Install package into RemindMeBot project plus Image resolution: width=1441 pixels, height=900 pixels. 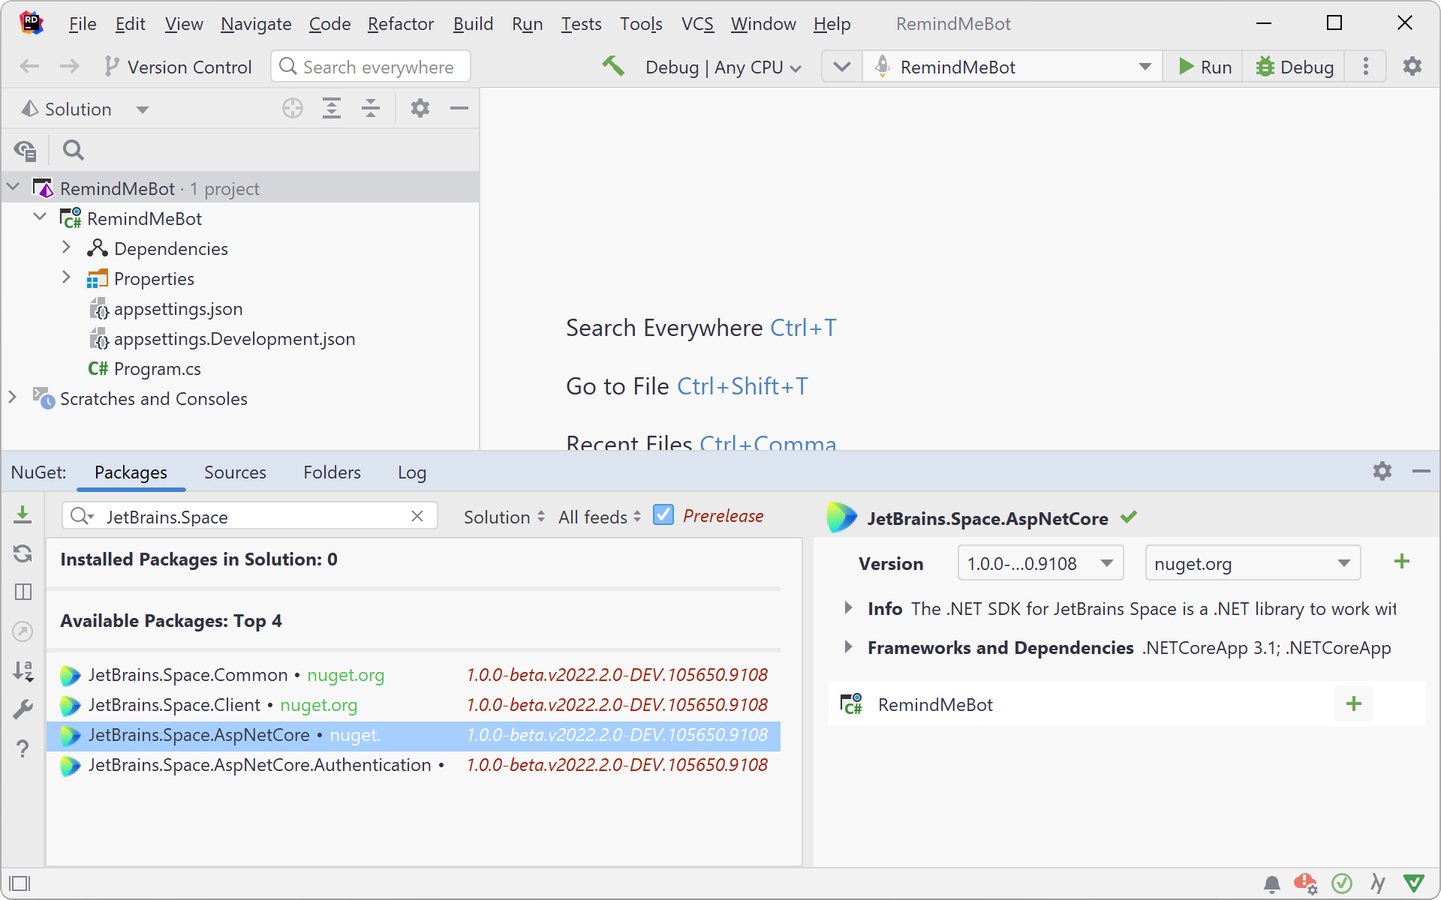1353,703
